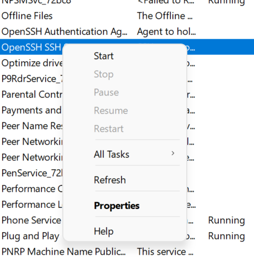Click the Offline Files description text

165,16
